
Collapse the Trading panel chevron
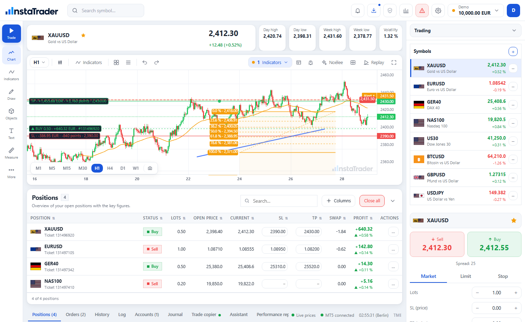(514, 30)
